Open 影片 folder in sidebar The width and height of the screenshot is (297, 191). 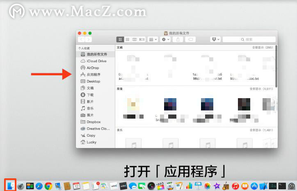coord(87,102)
